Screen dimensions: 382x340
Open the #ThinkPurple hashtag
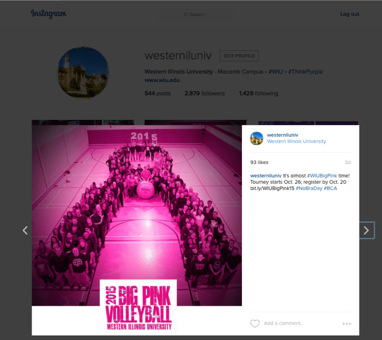[306, 72]
